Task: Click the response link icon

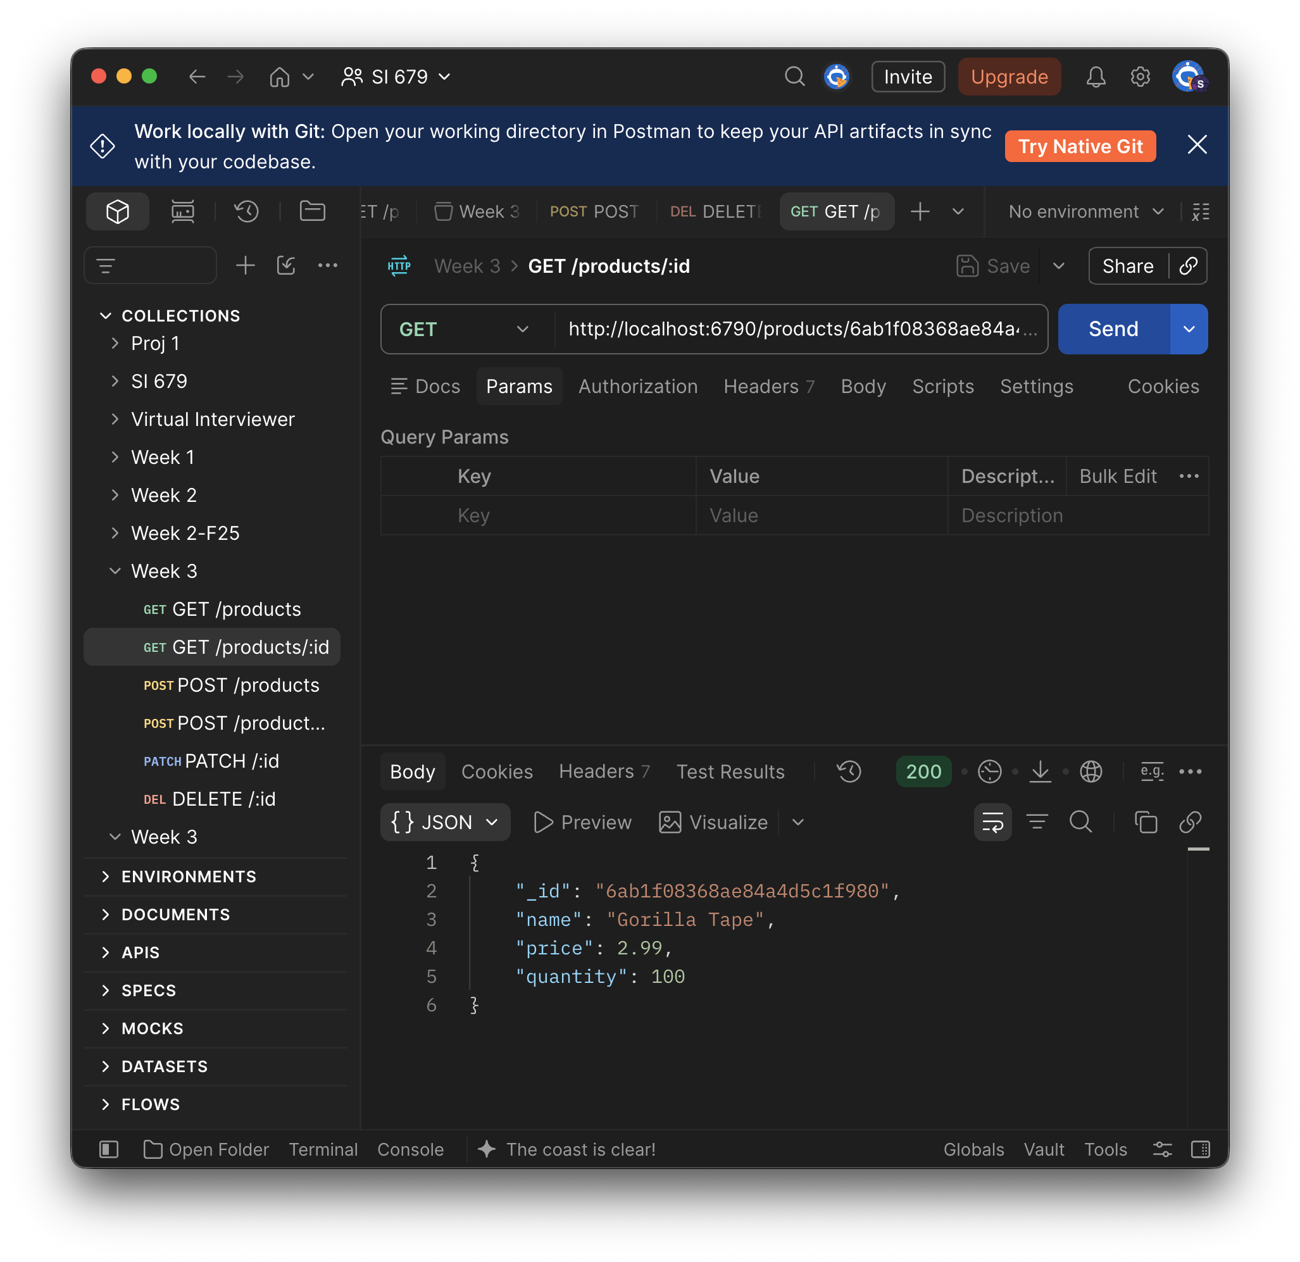Action: (x=1190, y=822)
